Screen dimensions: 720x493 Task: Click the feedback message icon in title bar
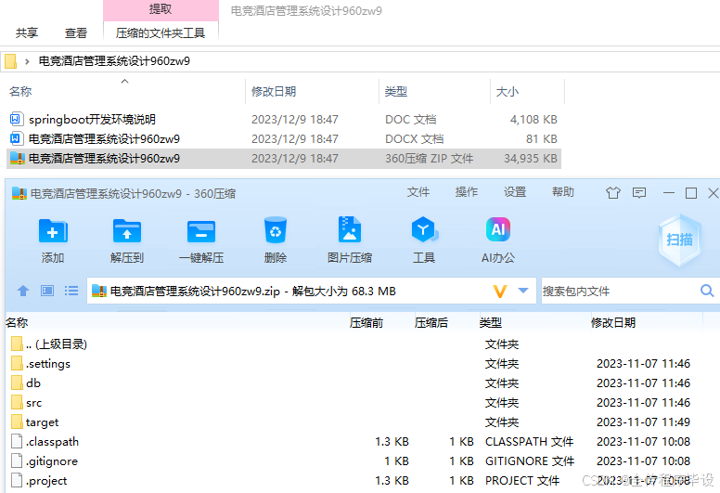coord(639,193)
